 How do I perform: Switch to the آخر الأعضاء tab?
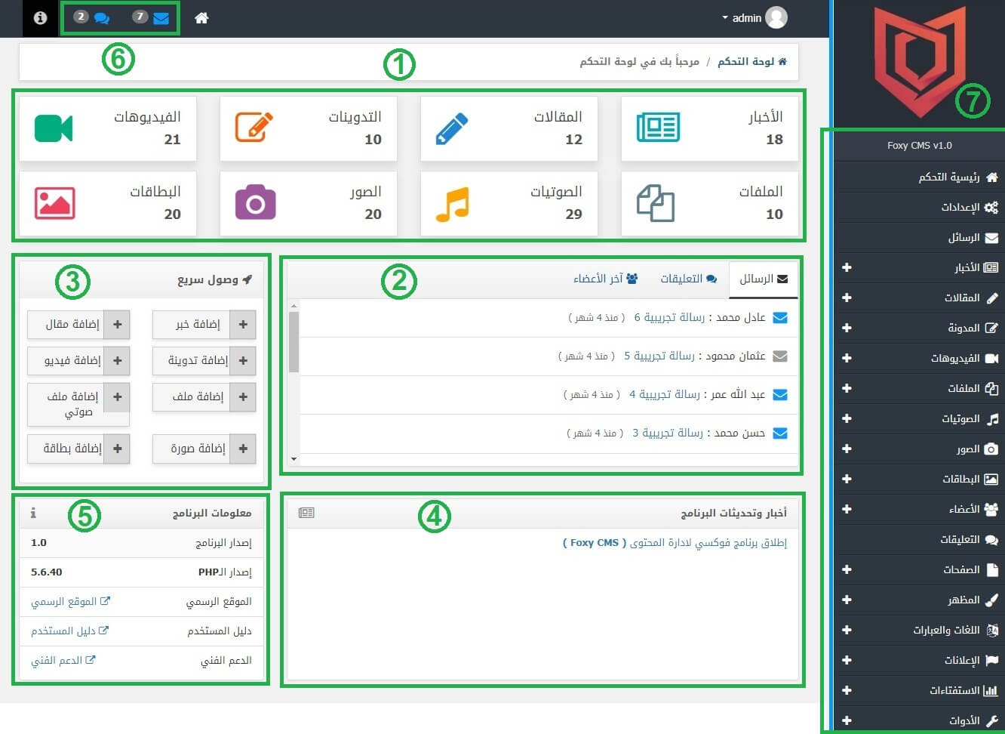[606, 279]
